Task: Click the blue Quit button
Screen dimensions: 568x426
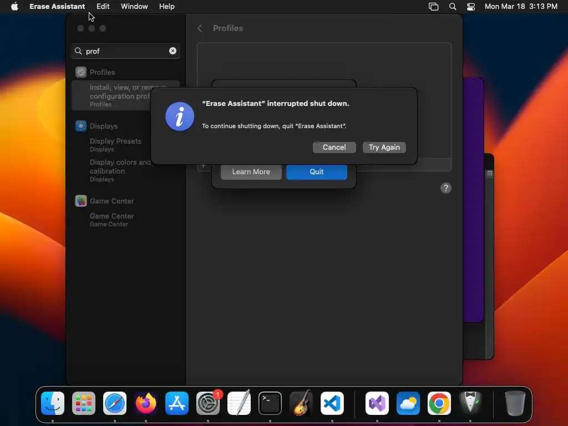Action: [316, 172]
